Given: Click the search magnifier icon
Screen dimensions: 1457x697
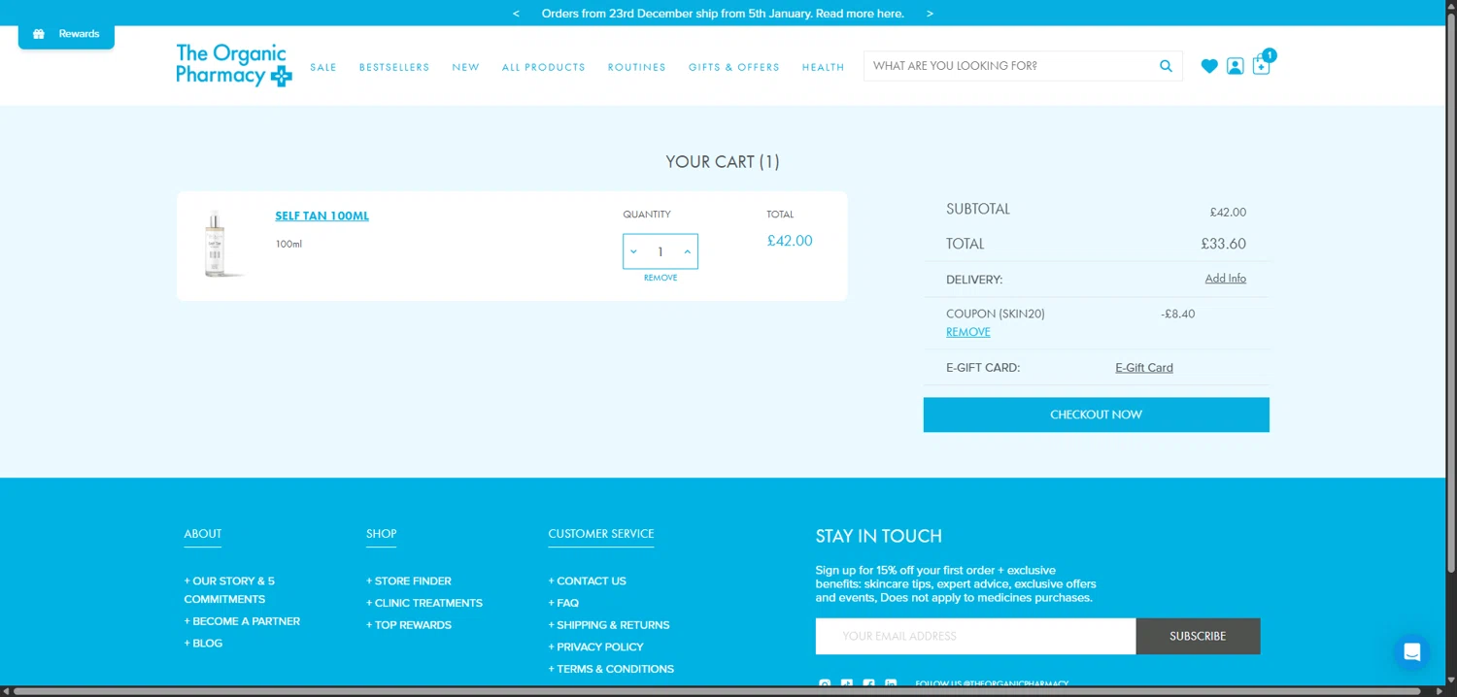Looking at the screenshot, I should [1166, 66].
